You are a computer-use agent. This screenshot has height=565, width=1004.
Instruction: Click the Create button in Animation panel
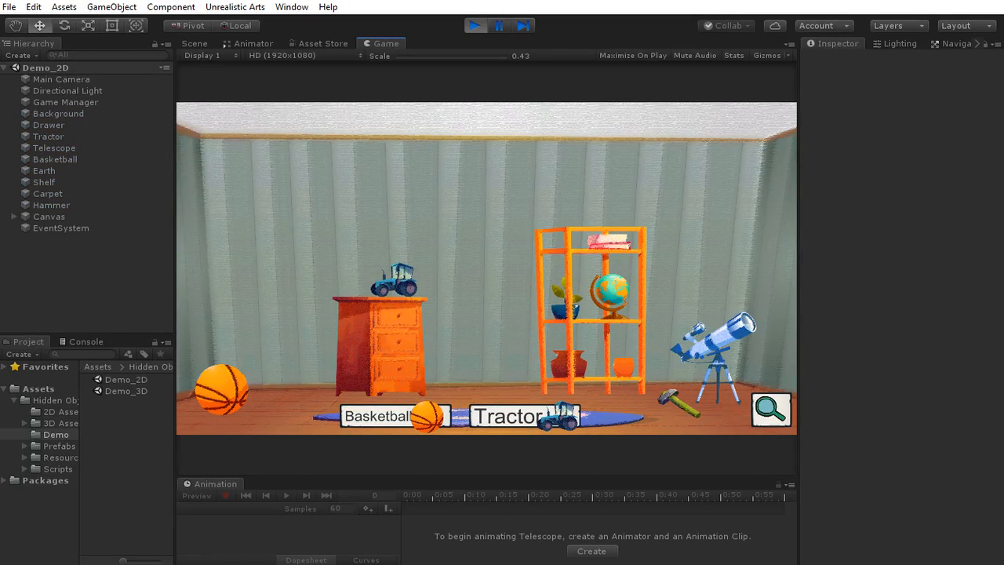[x=591, y=552]
